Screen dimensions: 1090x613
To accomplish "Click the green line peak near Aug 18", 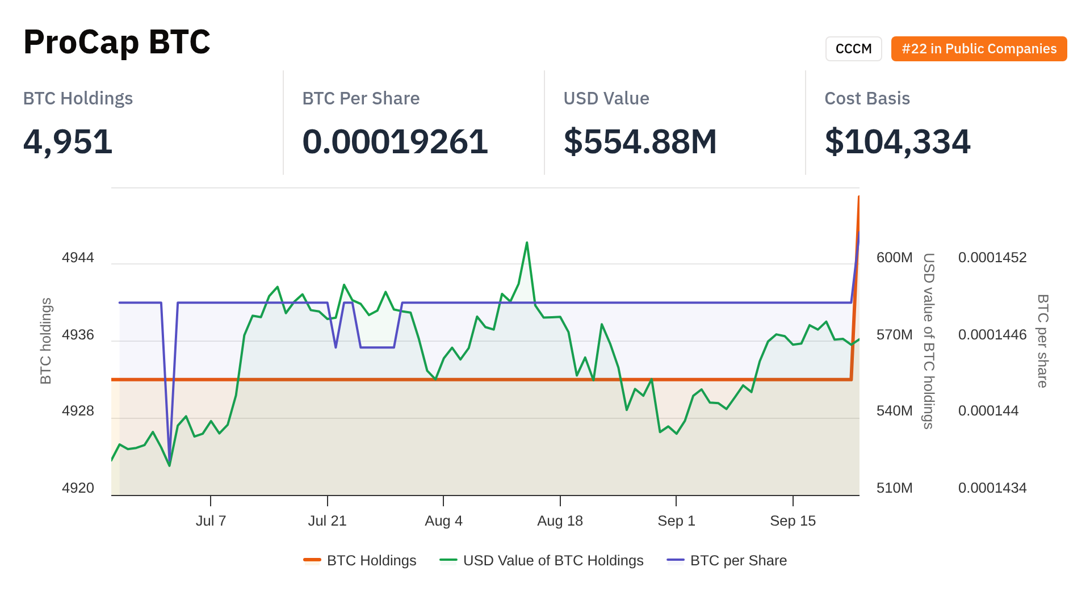I will click(527, 243).
